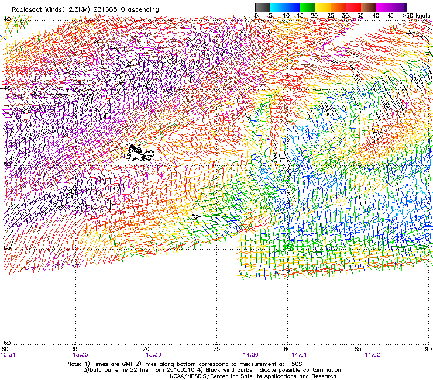Screen dimensions: 433x380
Task: Click the longitude label '90' on the axis
Action: pos(428,350)
